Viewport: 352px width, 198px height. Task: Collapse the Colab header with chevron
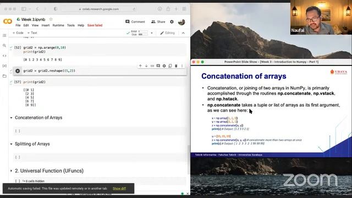[183, 33]
